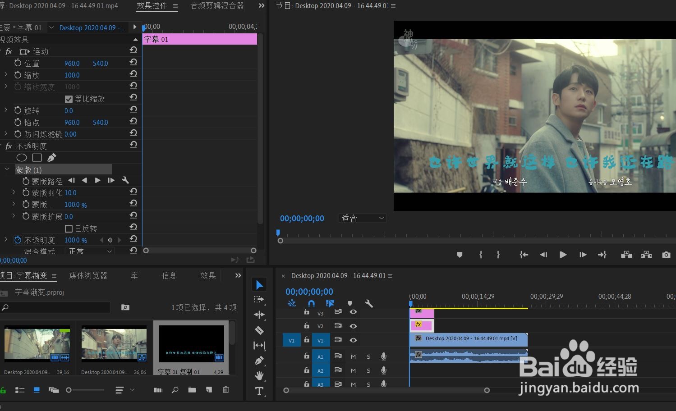This screenshot has height=411, width=676.
Task: Track selected mask forward
Action: tap(97, 180)
